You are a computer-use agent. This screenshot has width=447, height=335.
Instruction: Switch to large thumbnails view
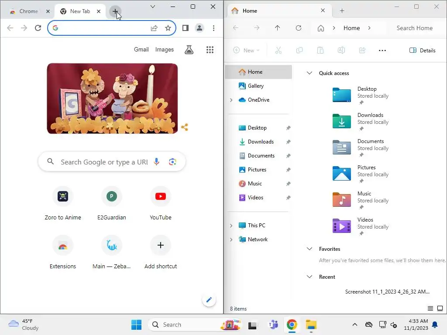click(440, 308)
